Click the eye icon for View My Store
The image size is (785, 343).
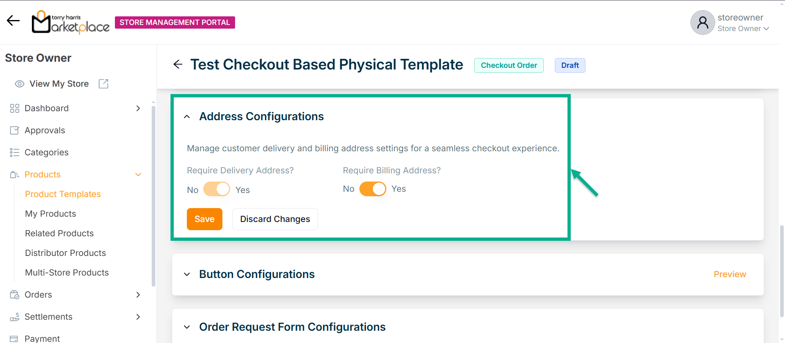(19, 84)
